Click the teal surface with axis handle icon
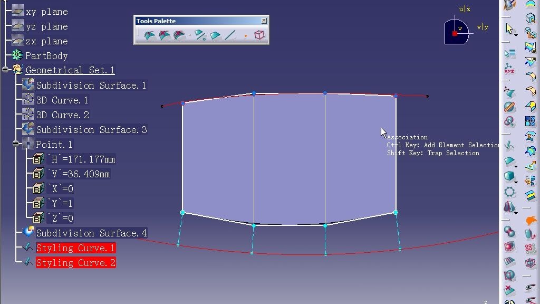Viewport: 540px width, 304px height. [509, 92]
